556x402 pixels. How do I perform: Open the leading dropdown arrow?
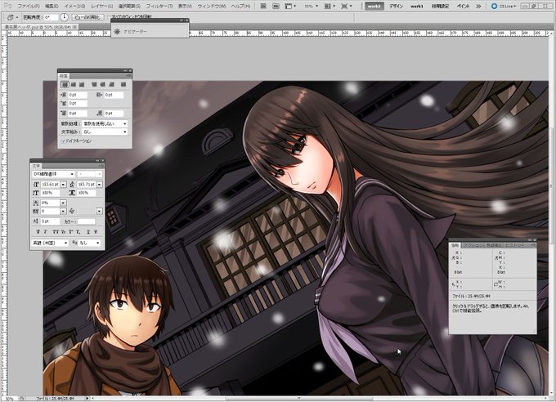click(99, 185)
